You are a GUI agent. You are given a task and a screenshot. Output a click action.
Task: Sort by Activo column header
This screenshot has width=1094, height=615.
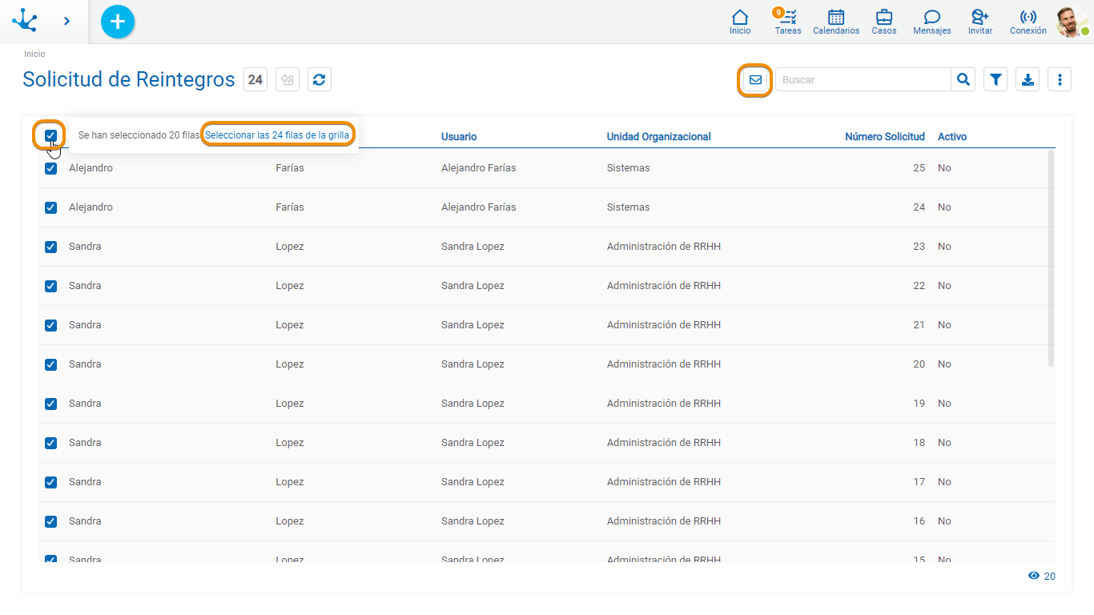[952, 137]
